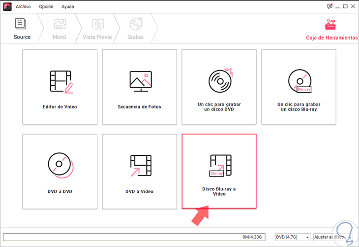Image resolution: width=359 pixels, height=247 pixels.
Task: Open Secuencia de Fotos slideshow tool
Action: click(140, 87)
